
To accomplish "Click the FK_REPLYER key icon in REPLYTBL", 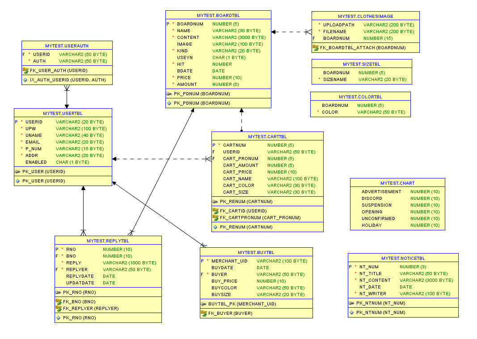I will 59,308.
